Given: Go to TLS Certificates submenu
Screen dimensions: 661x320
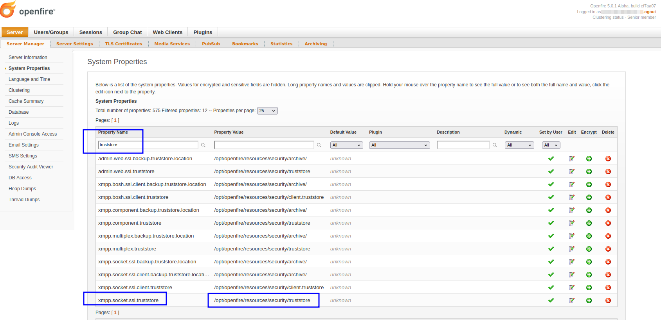Looking at the screenshot, I should pos(124,44).
